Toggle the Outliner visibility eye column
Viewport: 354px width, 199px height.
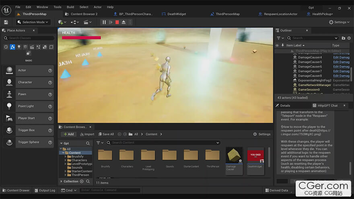(277, 45)
